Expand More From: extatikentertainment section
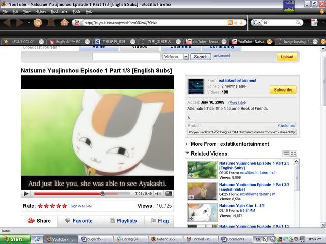 point(228,144)
